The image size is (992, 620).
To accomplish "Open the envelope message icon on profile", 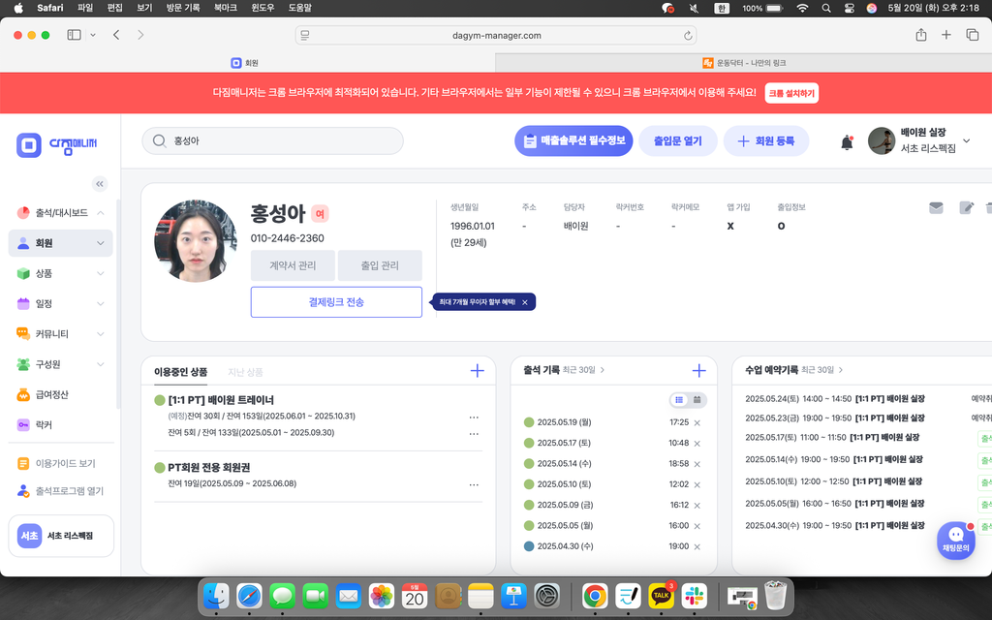I will (936, 207).
